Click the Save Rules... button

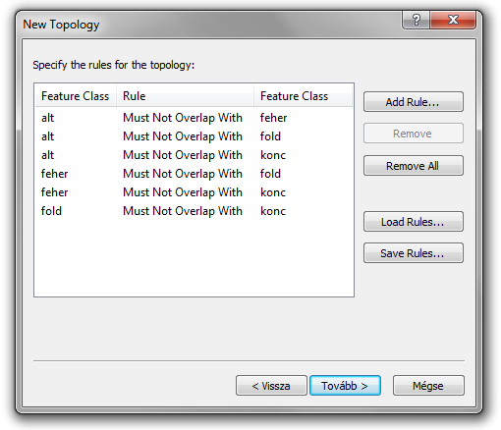(x=414, y=253)
